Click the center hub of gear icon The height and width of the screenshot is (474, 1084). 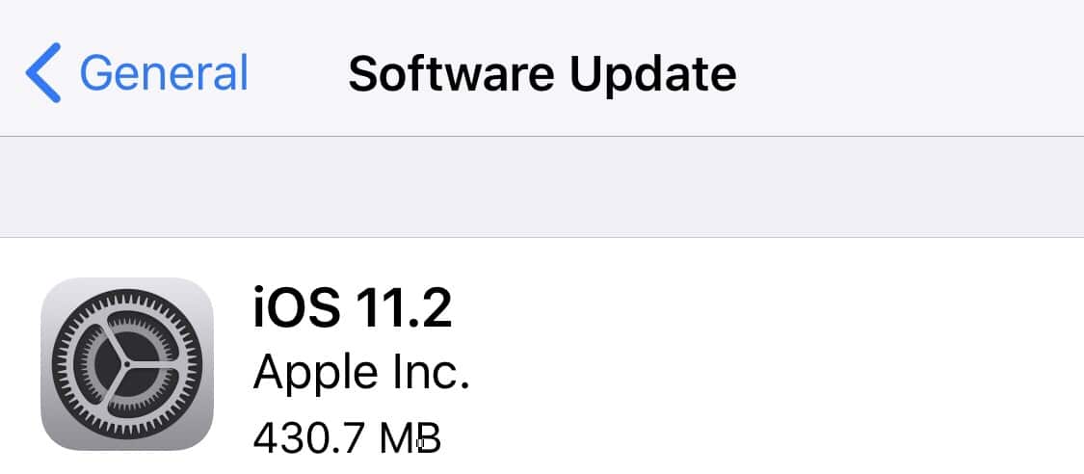[x=126, y=363]
